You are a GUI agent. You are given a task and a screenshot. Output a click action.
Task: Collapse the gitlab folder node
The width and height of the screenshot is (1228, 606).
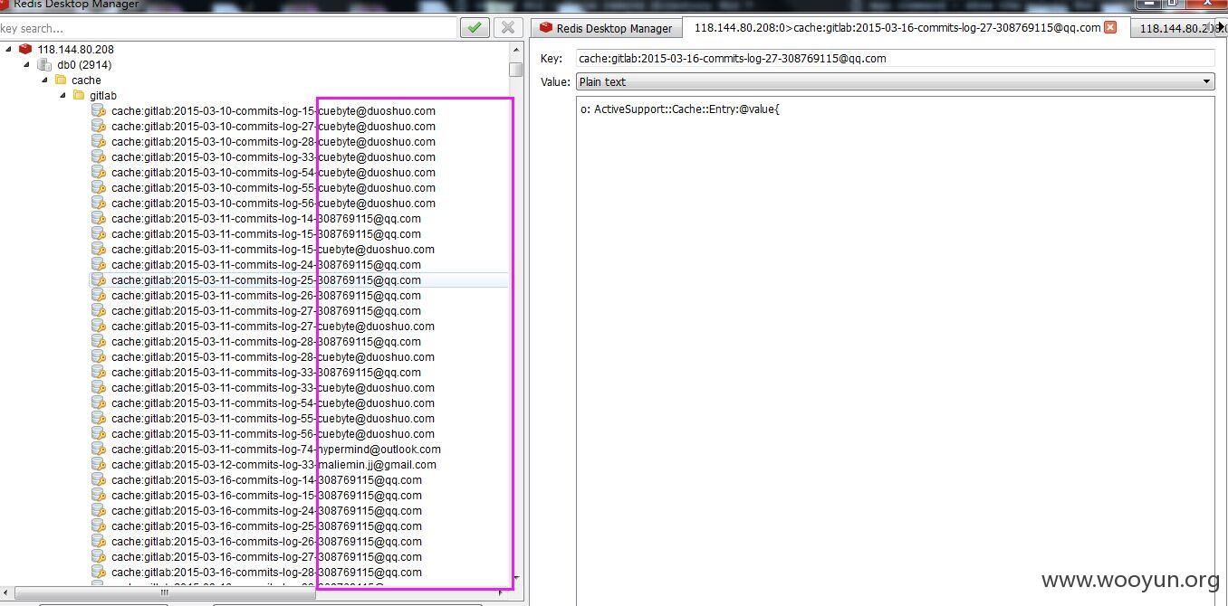tap(62, 95)
